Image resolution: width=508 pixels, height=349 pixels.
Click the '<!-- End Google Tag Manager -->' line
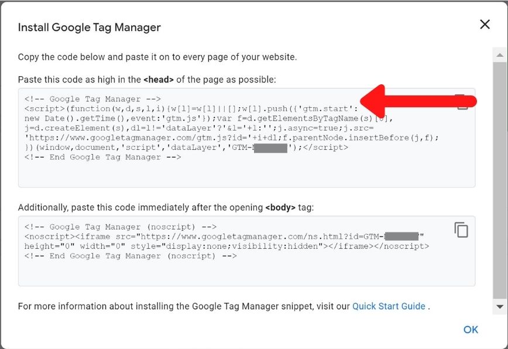point(102,157)
